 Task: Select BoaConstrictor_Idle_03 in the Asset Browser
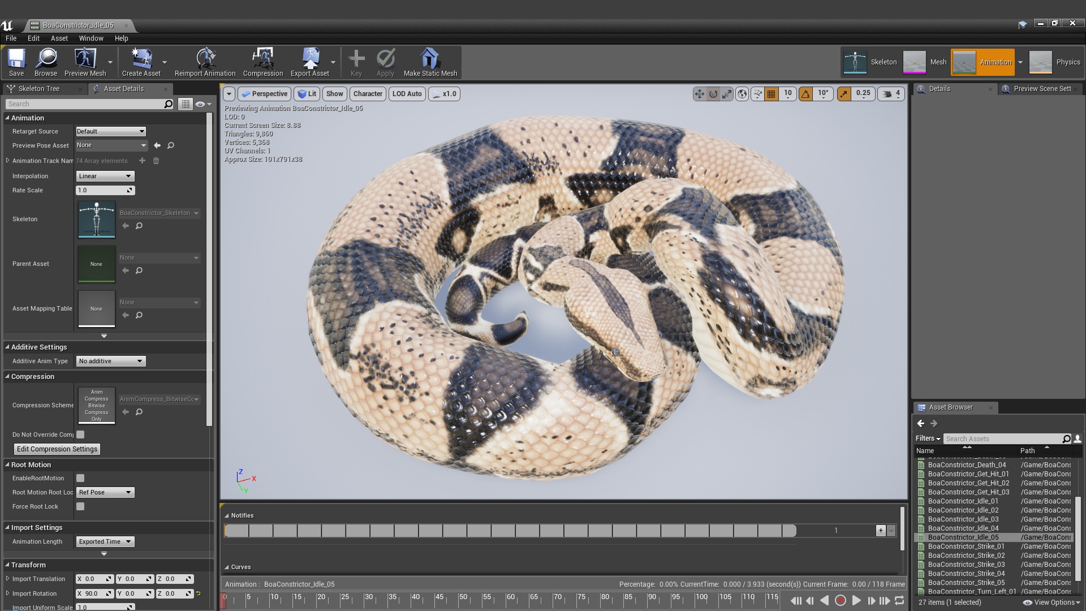963,519
